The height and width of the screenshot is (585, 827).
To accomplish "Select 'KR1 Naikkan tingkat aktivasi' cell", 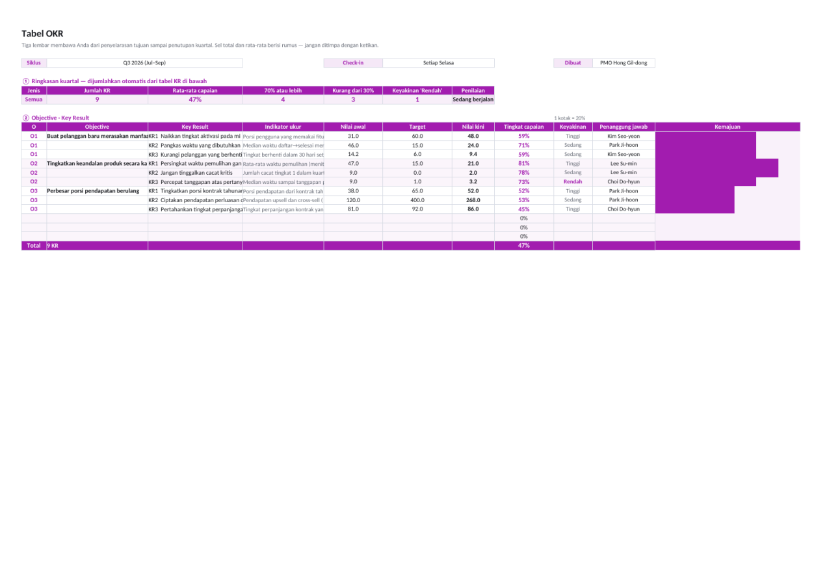I will [195, 136].
